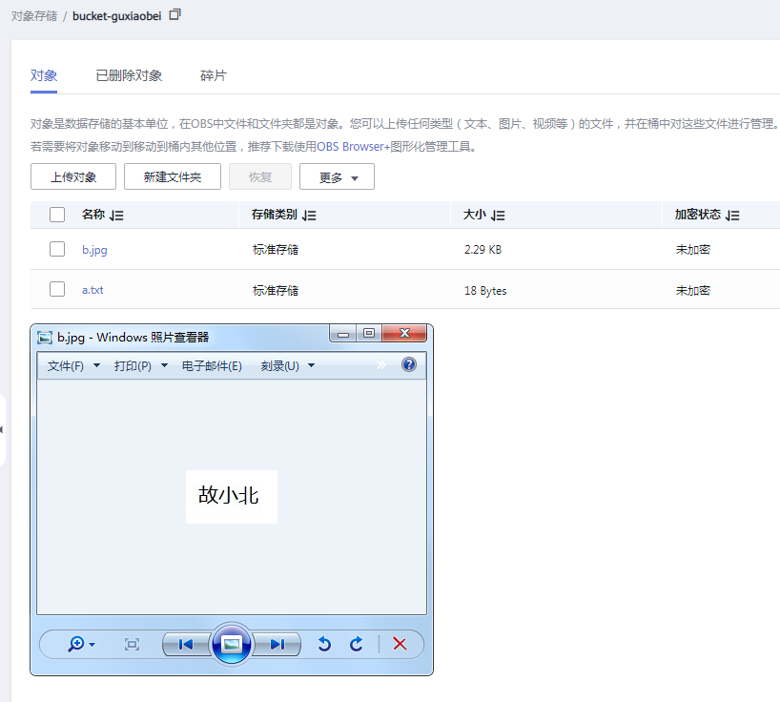780x702 pixels.
Task: Rotate the image counterclockwise
Action: pos(323,644)
